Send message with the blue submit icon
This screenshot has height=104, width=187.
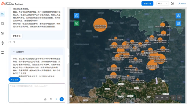tap(62, 99)
